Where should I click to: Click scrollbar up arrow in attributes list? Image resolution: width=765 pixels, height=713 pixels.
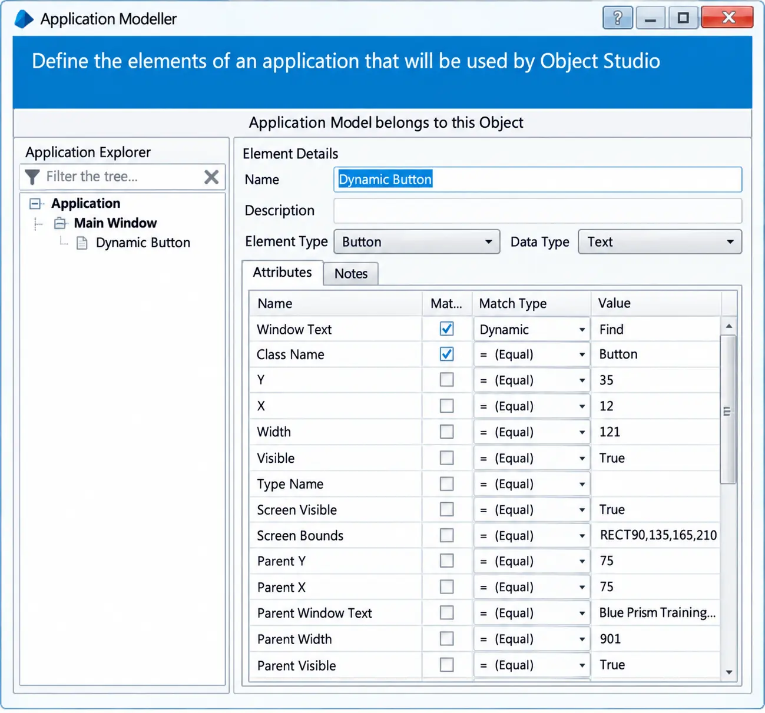729,326
